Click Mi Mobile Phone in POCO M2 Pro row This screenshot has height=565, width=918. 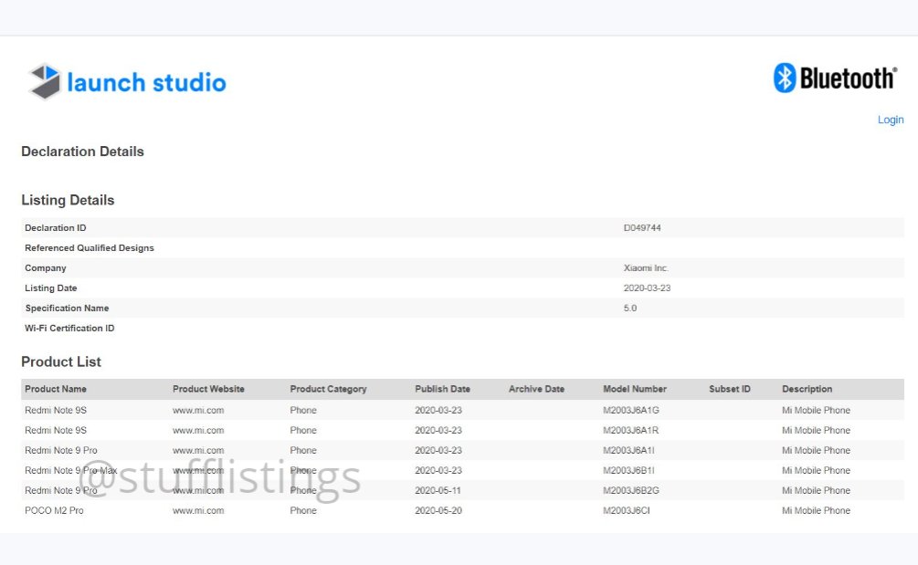click(x=816, y=510)
